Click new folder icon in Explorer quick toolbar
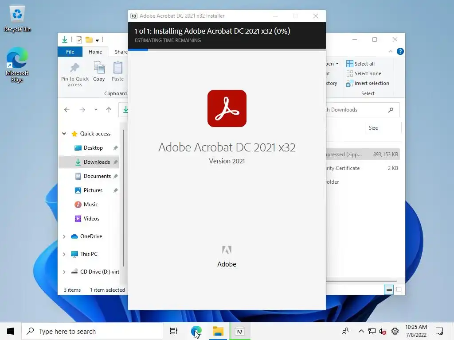 tap(89, 39)
